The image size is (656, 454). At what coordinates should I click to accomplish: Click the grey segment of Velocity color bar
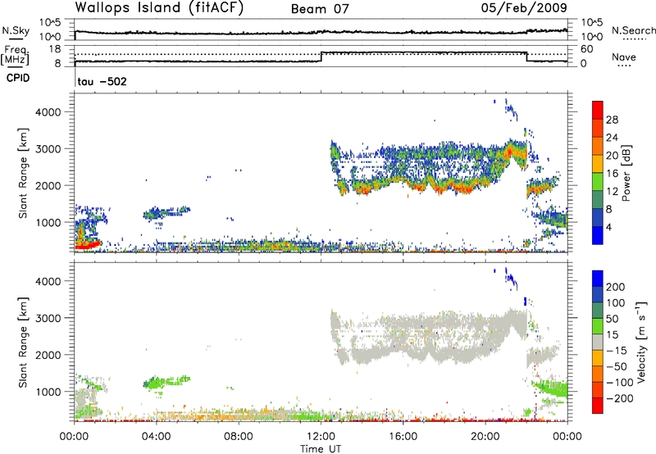(598, 343)
